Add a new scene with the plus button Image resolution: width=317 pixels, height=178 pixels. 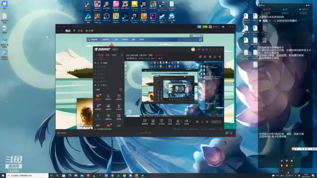122,55
